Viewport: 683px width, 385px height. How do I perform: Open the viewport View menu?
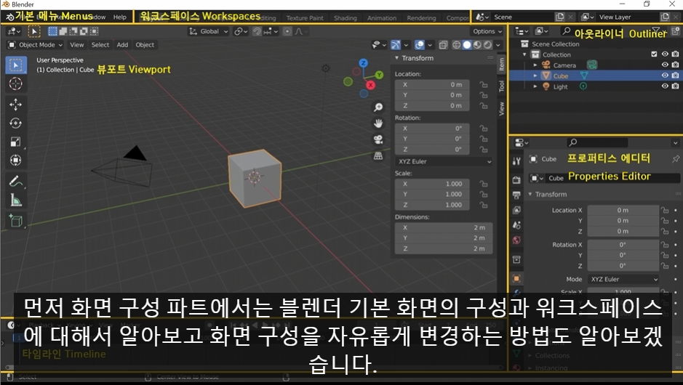[76, 45]
